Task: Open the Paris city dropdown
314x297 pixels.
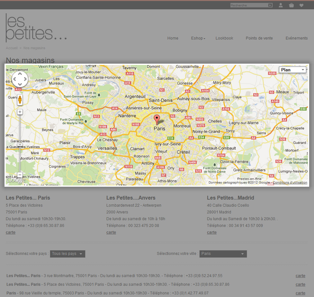Action: click(223, 254)
